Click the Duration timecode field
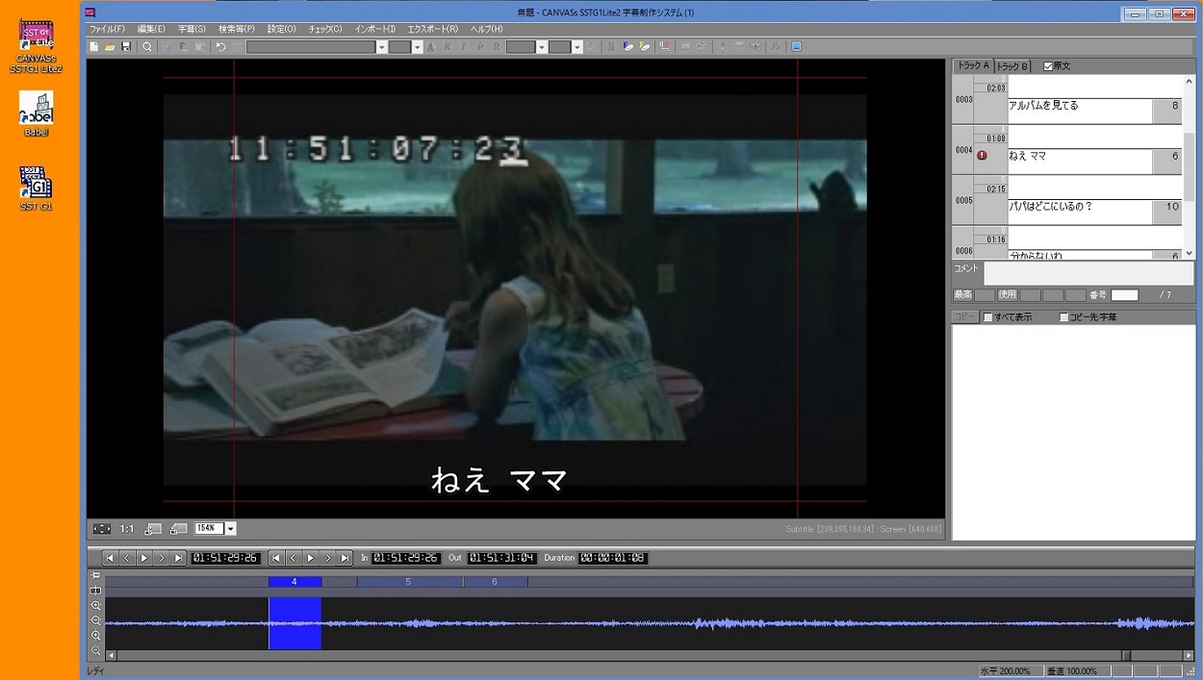 tap(613, 558)
